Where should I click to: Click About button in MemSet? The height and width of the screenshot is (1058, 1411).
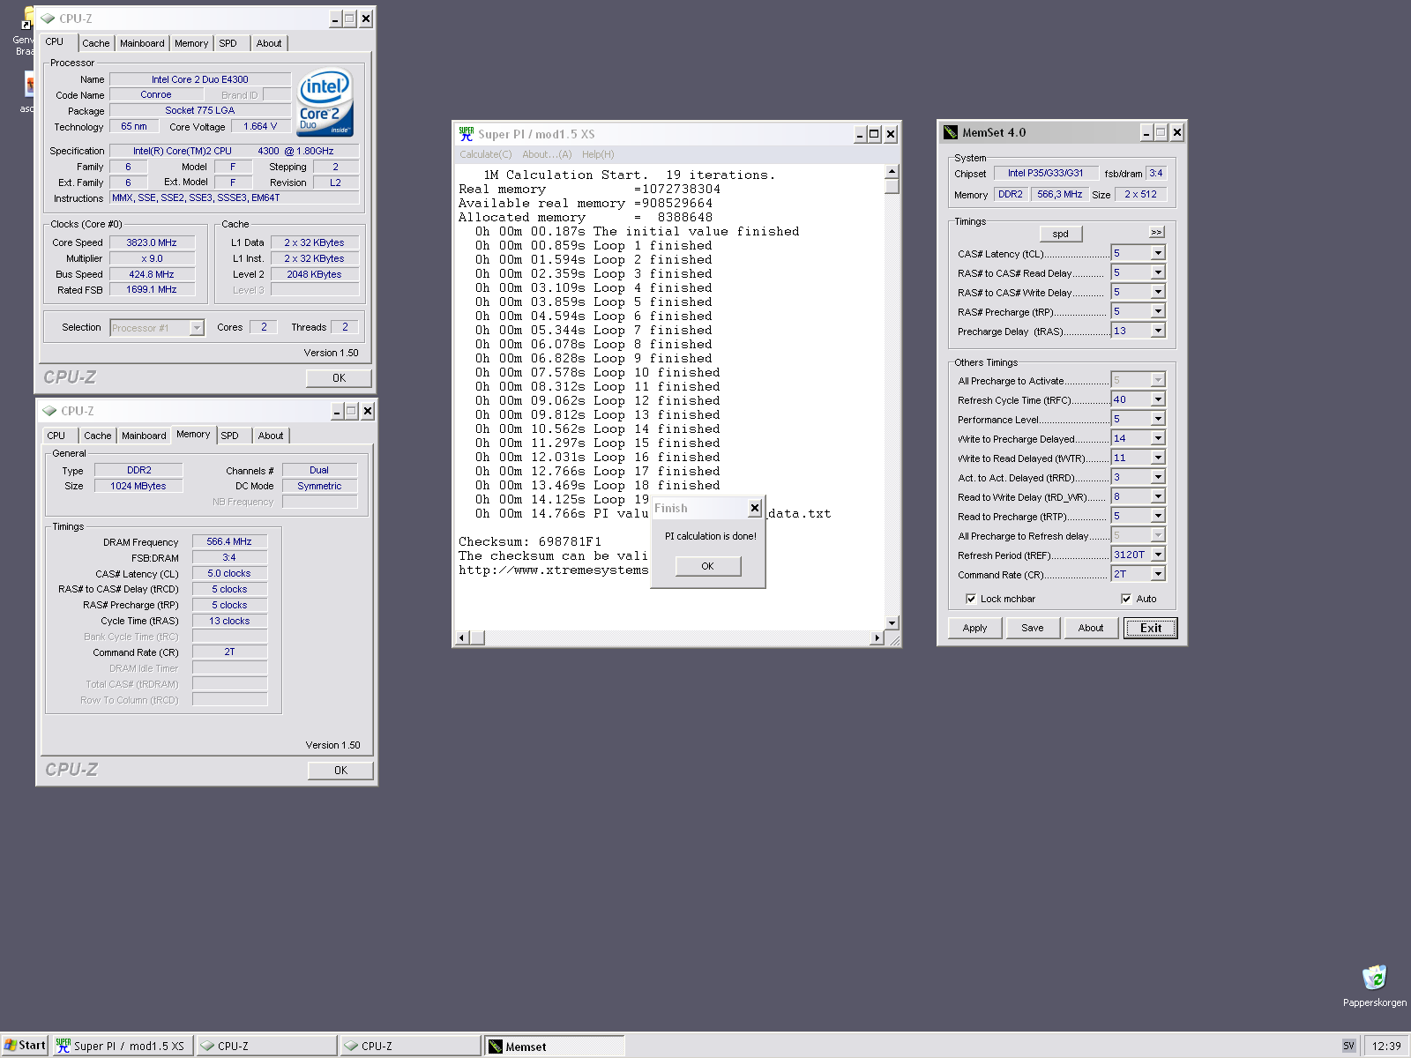(1091, 628)
